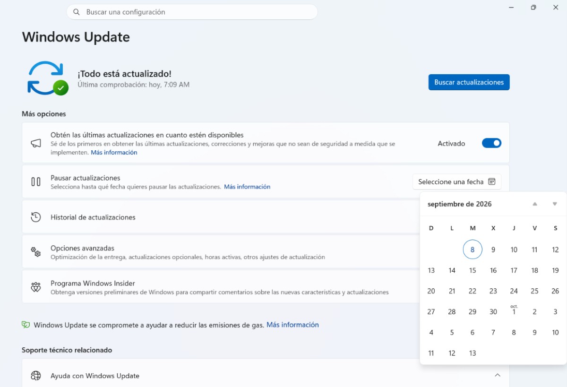The height and width of the screenshot is (387, 567).
Task: Choose October 4 in the calendar
Action: [431, 332]
